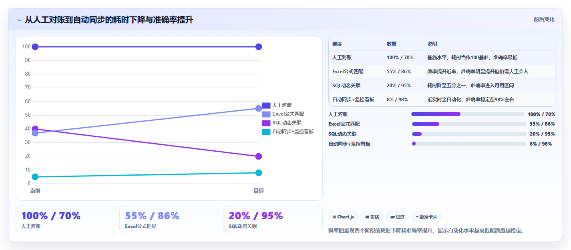Click the 斜率图 caption text at bottom
The height and width of the screenshot is (250, 571).
tap(426, 231)
